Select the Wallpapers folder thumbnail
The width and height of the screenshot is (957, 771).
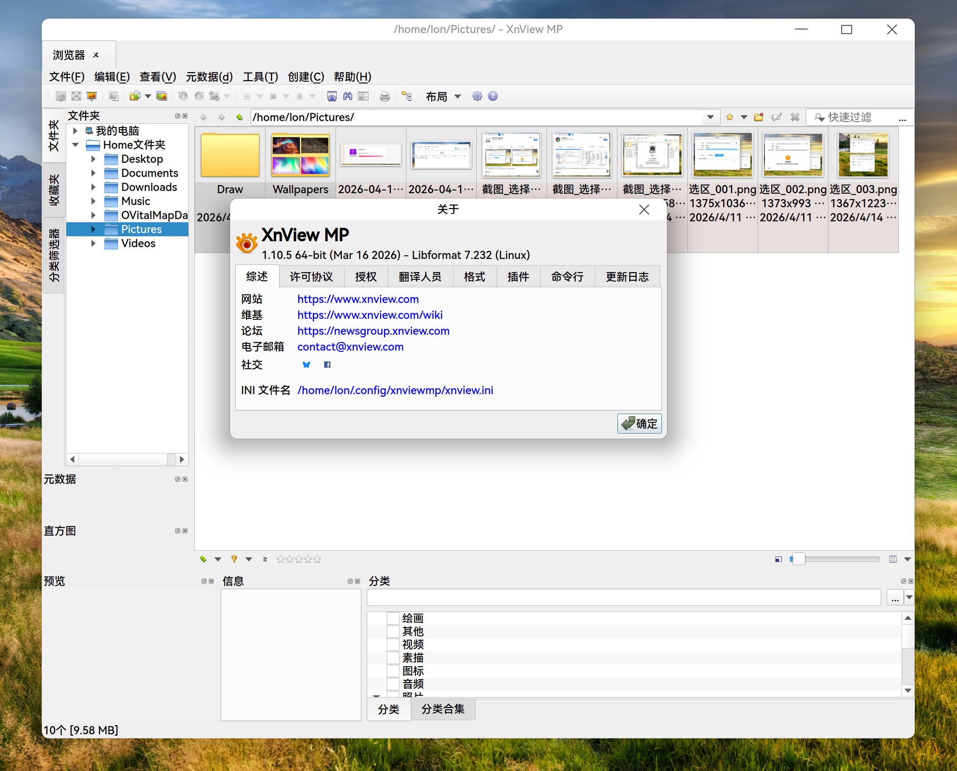tap(300, 156)
